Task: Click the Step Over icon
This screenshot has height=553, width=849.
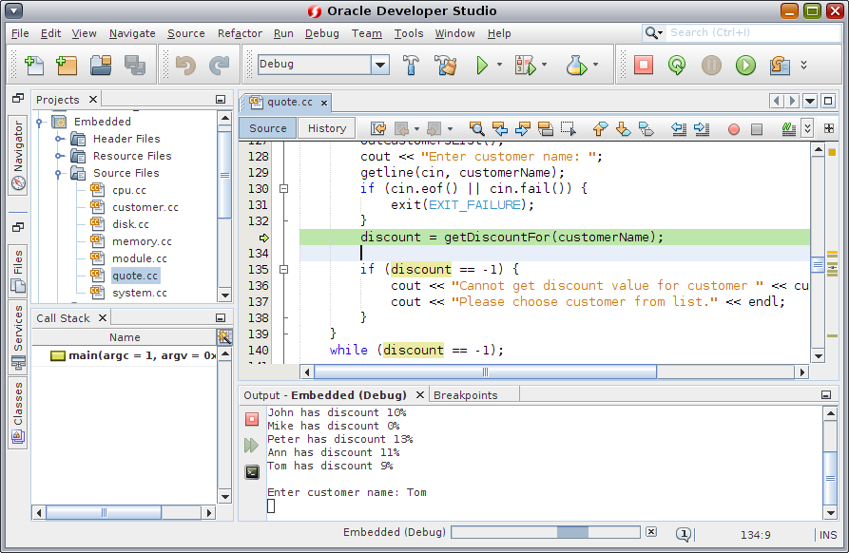Action: (780, 66)
